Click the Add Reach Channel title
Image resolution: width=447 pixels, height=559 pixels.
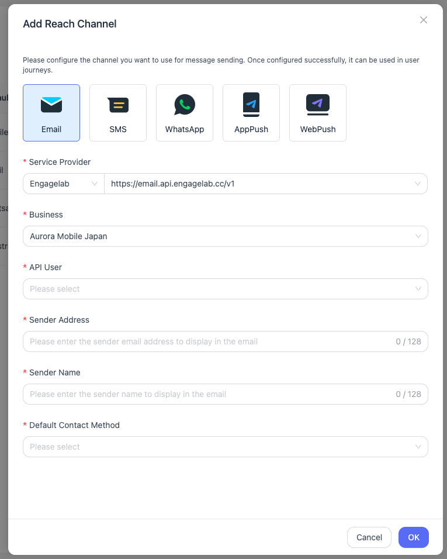(x=70, y=24)
